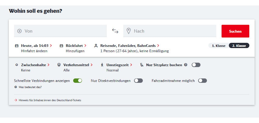Click question mark icon before Was bedeutet das

pos(16,87)
